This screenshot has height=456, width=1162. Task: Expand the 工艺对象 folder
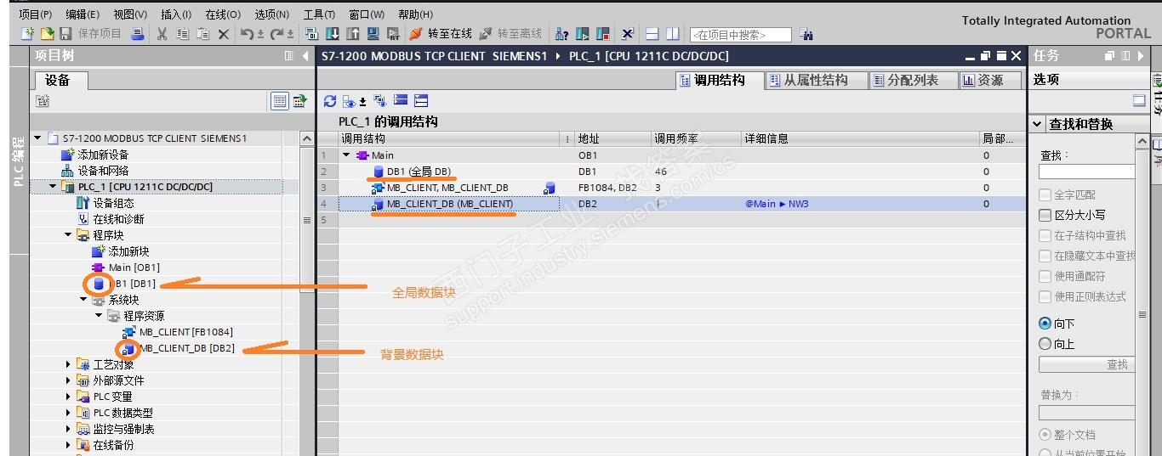(68, 364)
